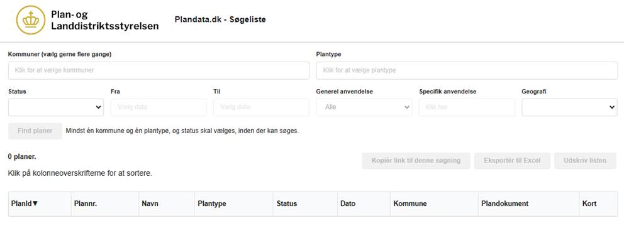Sort by the Plantype column header

212,204
